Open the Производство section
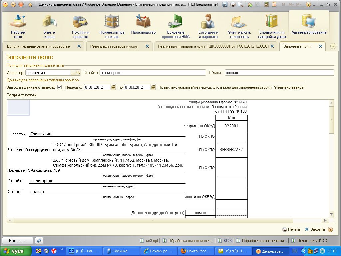The width and height of the screenshot is (341, 256). (143, 26)
